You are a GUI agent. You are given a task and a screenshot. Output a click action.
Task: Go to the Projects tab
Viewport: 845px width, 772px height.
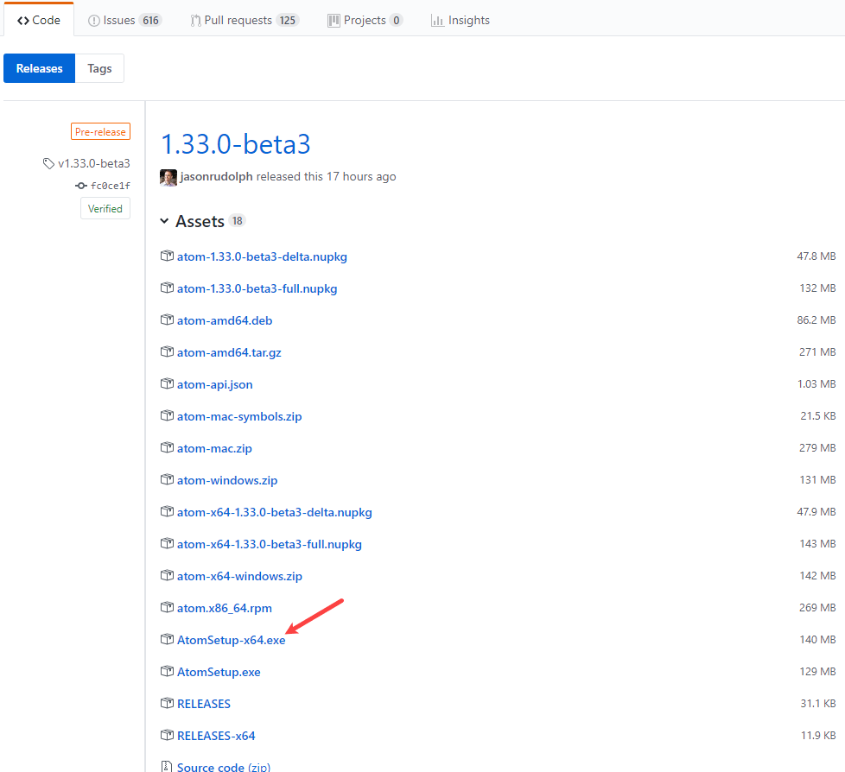(x=365, y=20)
